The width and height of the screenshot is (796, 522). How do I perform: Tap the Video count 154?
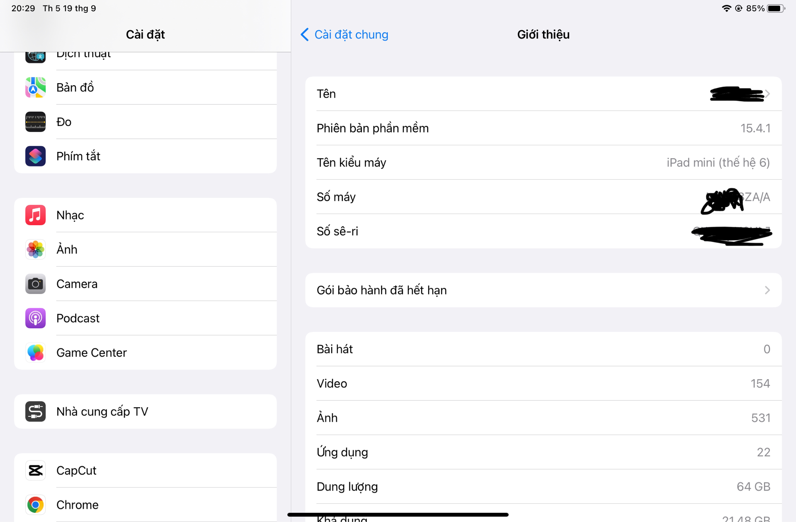pyautogui.click(x=760, y=384)
